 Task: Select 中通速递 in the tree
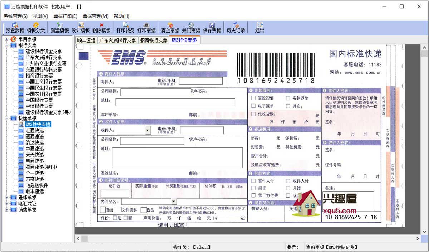[35, 149]
